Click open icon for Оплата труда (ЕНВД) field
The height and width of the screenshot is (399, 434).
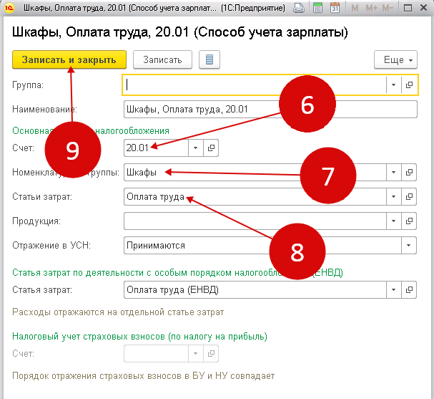tap(410, 290)
